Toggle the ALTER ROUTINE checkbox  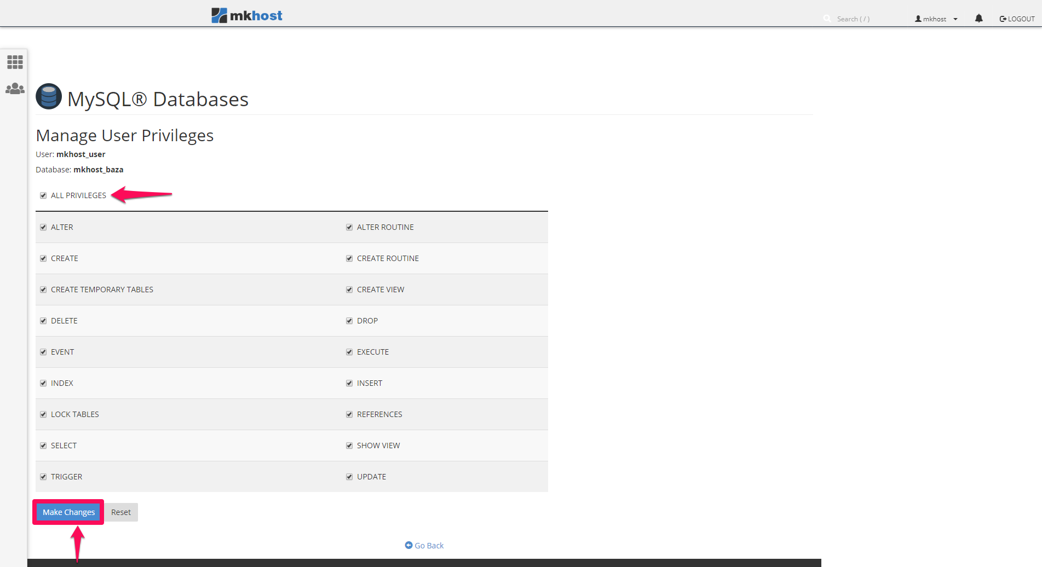(349, 227)
